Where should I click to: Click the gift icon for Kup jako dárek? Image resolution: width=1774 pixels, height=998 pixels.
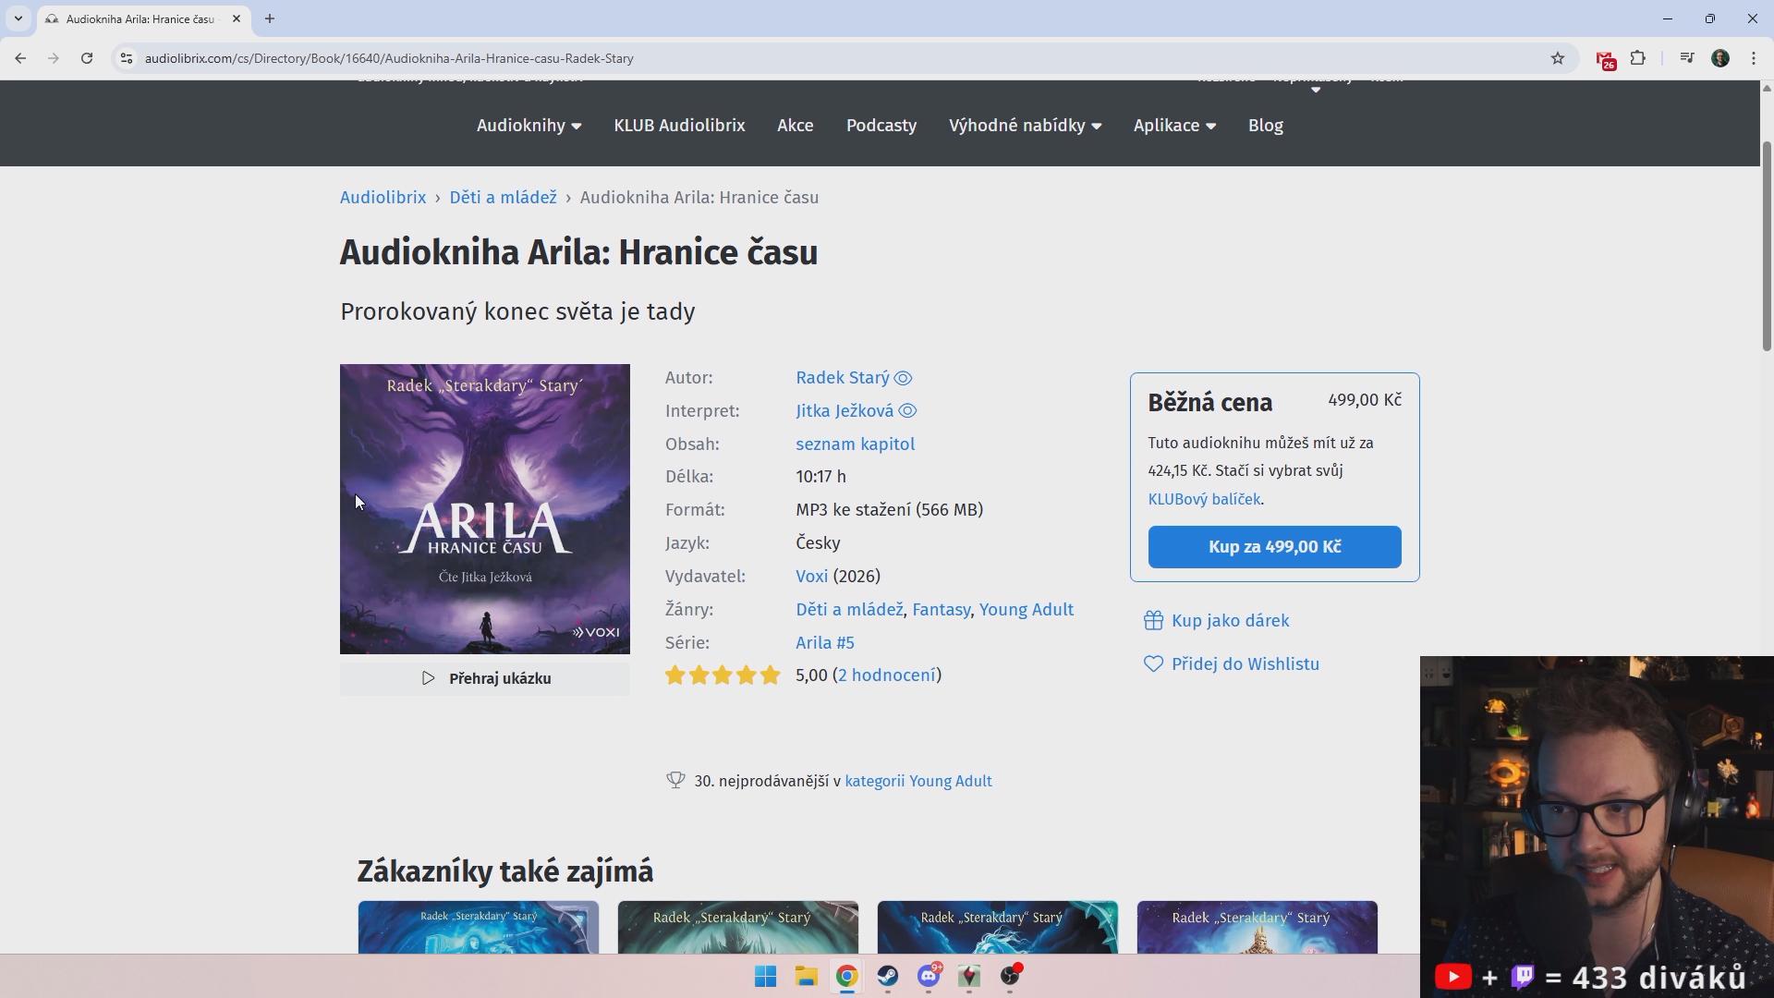click(x=1153, y=621)
